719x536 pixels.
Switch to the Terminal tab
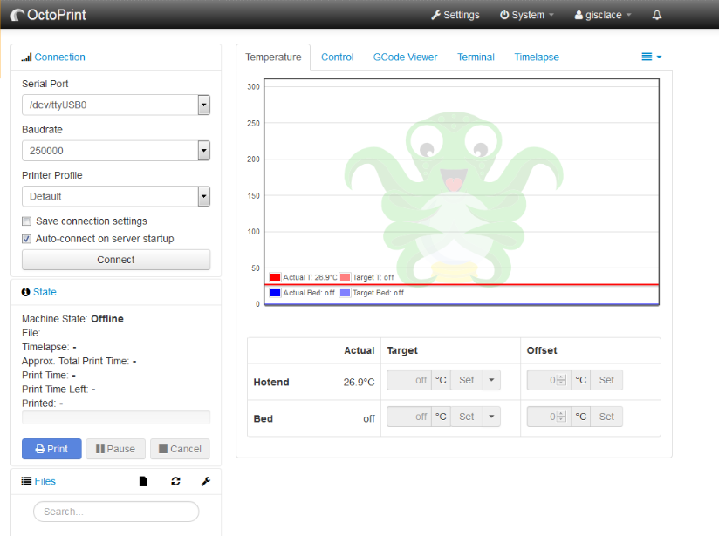coord(476,57)
